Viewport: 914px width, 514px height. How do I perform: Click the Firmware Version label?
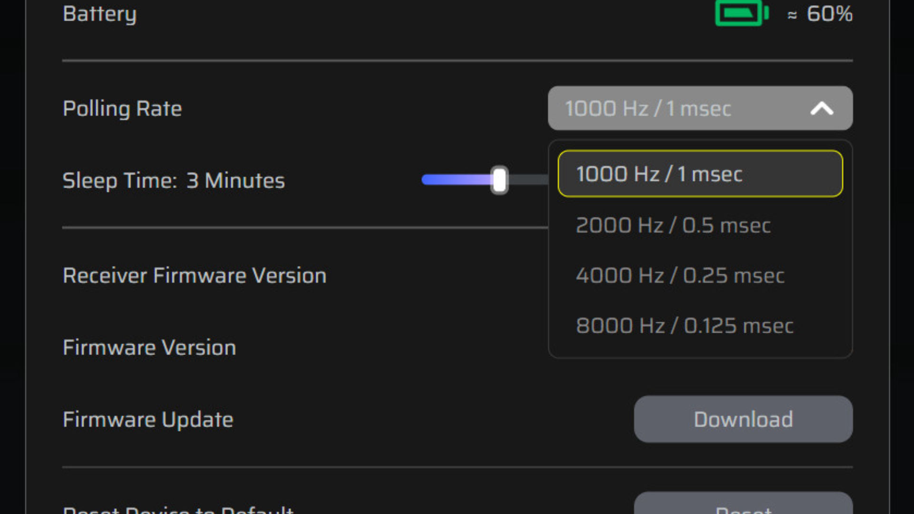pyautogui.click(x=149, y=347)
